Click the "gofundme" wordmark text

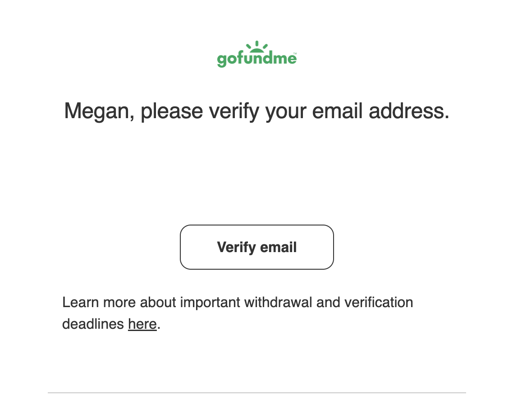tap(256, 59)
